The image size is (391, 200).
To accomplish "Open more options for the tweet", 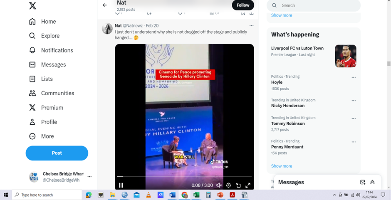I will [251, 26].
